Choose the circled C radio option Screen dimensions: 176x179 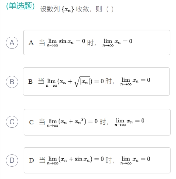coord(12,122)
